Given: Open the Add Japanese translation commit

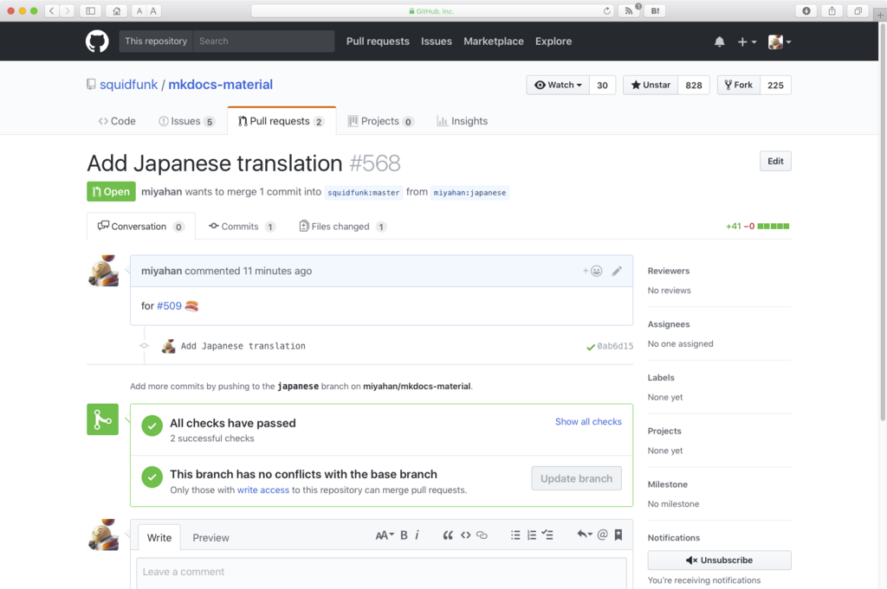Looking at the screenshot, I should tap(243, 346).
